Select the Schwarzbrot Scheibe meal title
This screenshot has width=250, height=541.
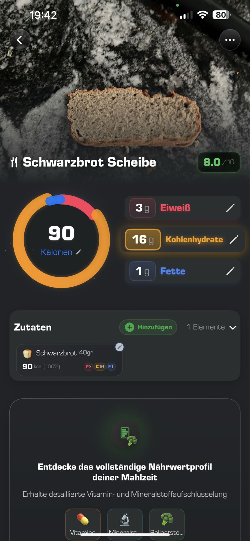pyautogui.click(x=90, y=162)
